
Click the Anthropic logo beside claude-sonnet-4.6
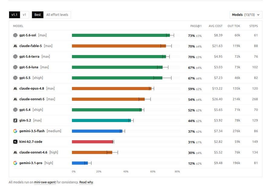pyautogui.click(x=15, y=152)
